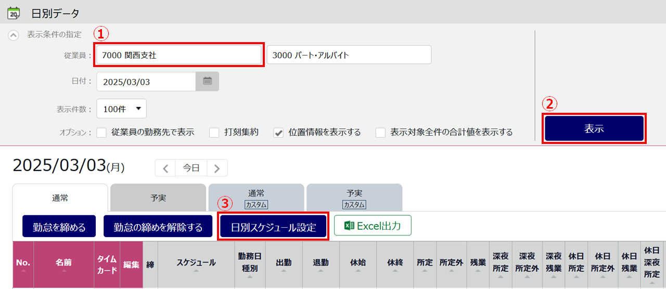Toggle 従業員の勤務先で表示 checkbox

click(101, 132)
